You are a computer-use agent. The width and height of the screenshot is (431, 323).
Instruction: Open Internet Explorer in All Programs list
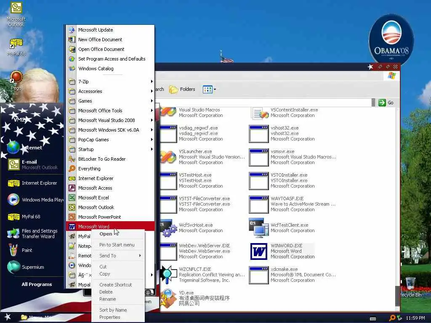[110, 178]
